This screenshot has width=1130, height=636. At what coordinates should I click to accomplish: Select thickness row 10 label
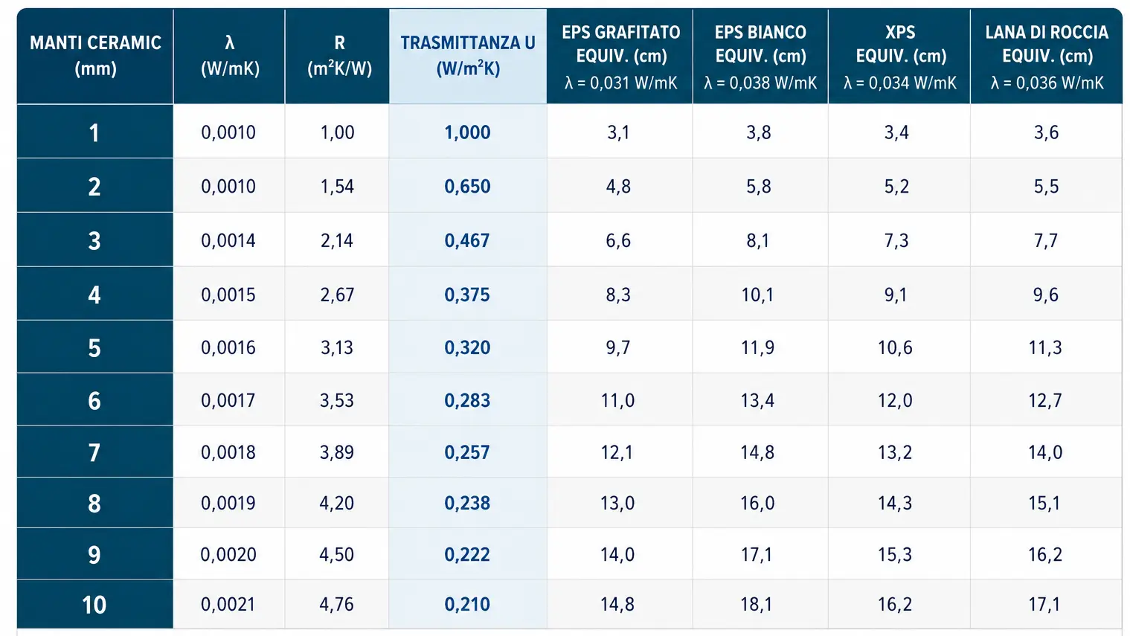click(x=94, y=605)
